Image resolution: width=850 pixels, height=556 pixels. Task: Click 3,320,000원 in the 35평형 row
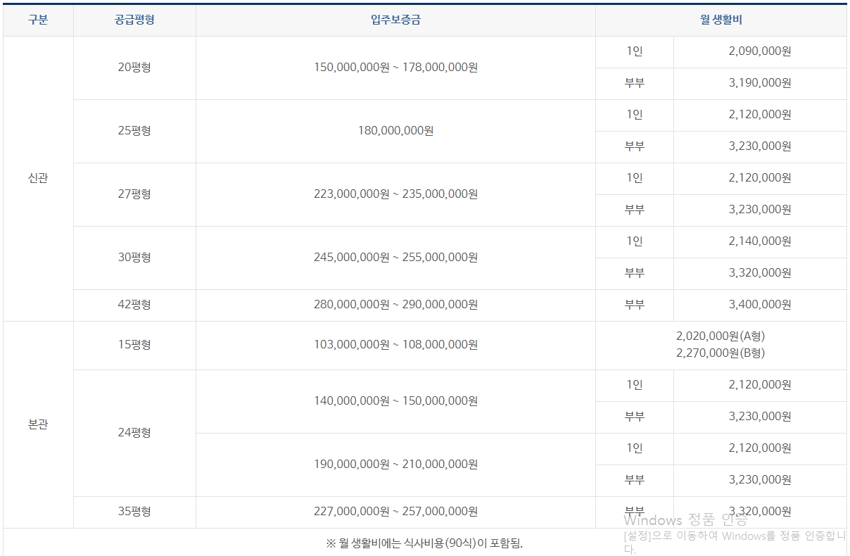760,512
